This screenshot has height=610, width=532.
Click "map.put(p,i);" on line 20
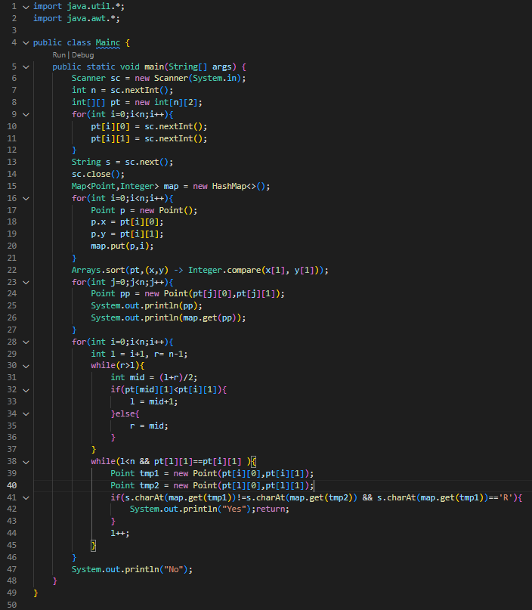click(122, 246)
